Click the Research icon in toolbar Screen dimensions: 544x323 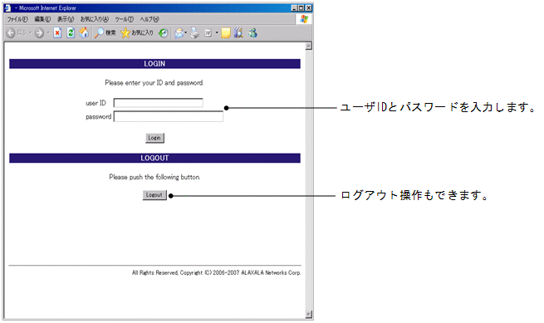click(x=238, y=33)
